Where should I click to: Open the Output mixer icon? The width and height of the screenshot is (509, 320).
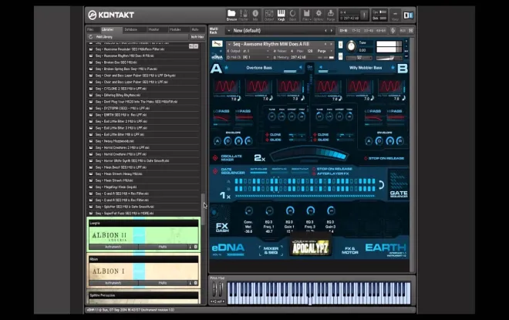pyautogui.click(x=269, y=15)
